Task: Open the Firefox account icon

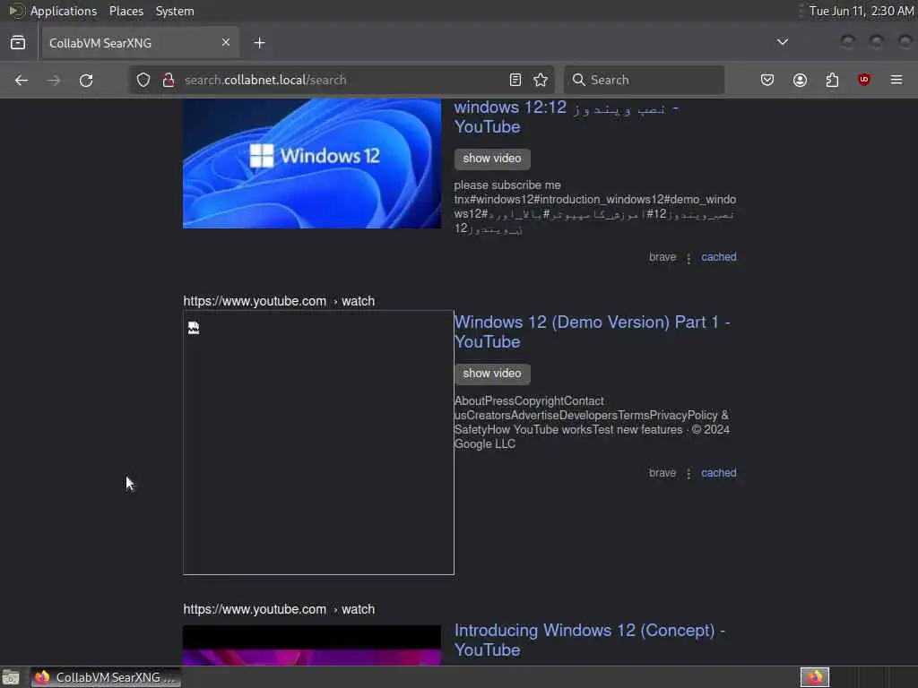Action: [x=801, y=80]
